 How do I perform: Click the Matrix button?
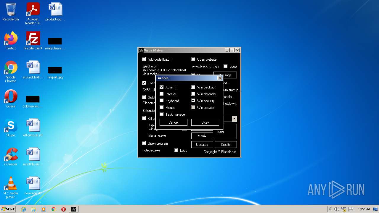(x=202, y=136)
